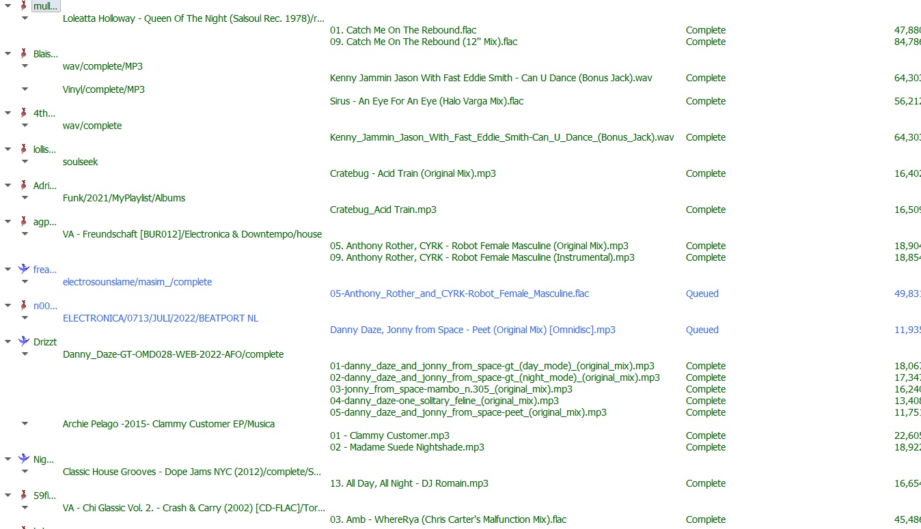Image resolution: width=921 pixels, height=529 pixels.
Task: Select 09. Robot Female Masculine (Instrumental).mp3
Action: (x=482, y=257)
